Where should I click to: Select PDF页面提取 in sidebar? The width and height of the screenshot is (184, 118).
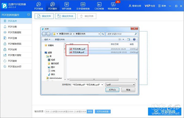tap(16, 32)
